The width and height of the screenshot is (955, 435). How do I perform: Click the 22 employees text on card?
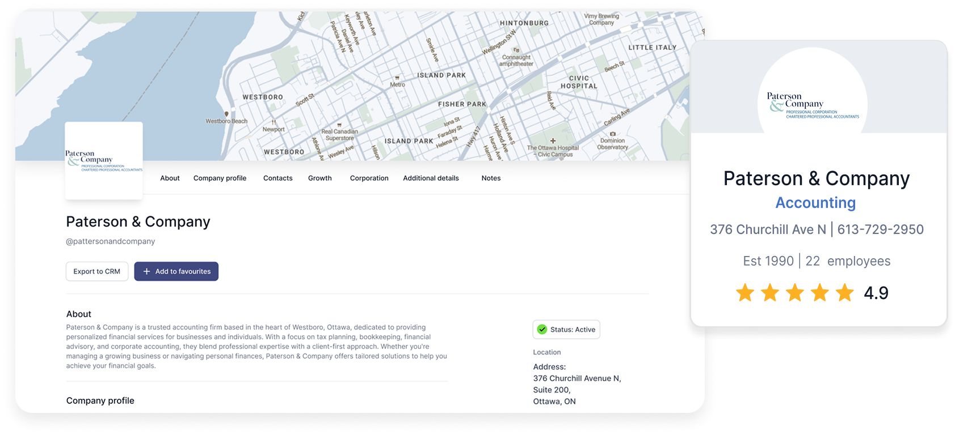pos(848,261)
